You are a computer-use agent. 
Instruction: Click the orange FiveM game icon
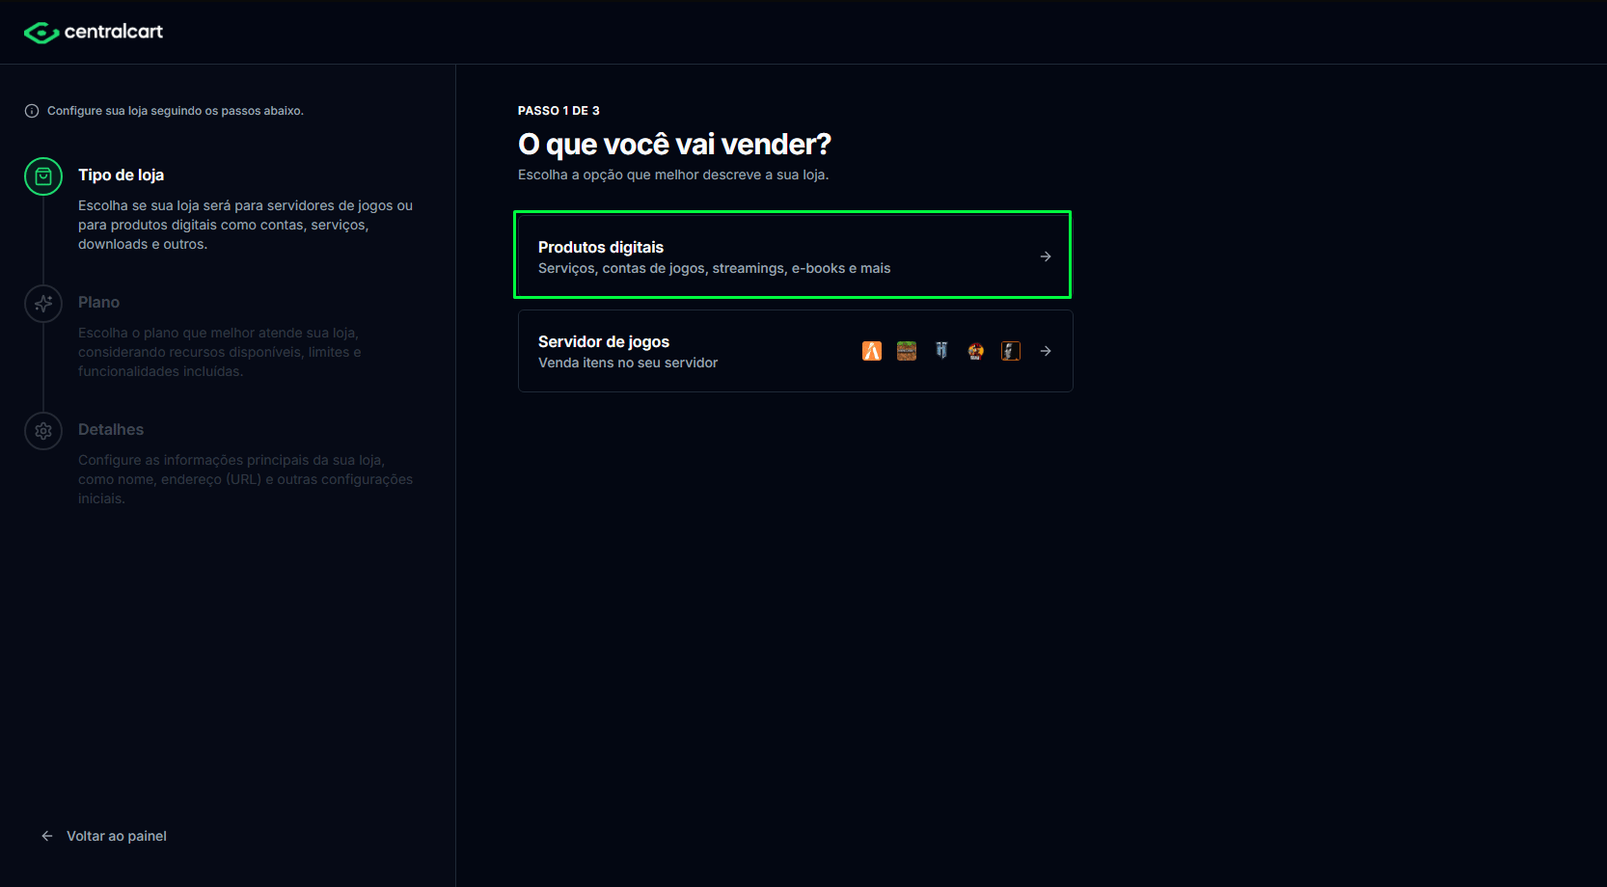[x=872, y=351]
